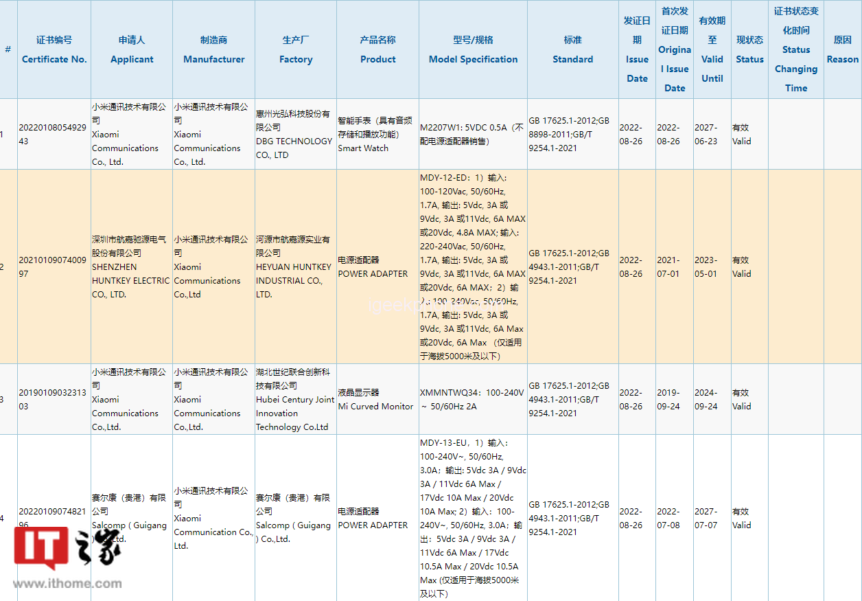Click the Applicant column header

132,50
